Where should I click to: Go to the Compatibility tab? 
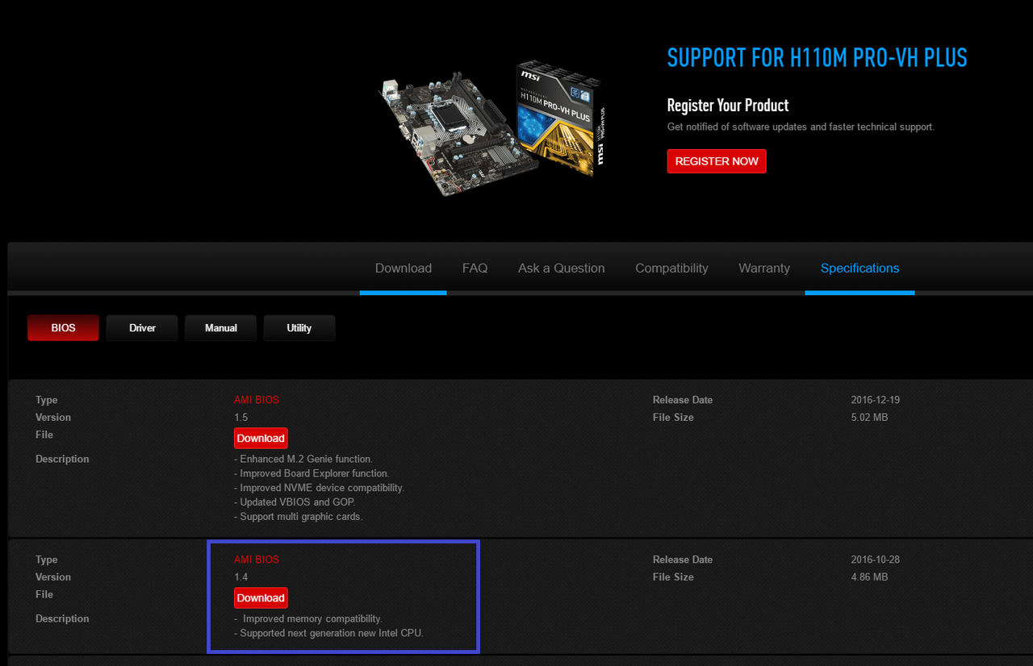pos(671,268)
